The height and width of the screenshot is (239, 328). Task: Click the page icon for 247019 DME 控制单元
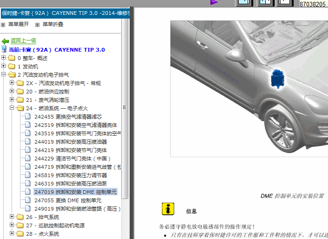(27, 192)
